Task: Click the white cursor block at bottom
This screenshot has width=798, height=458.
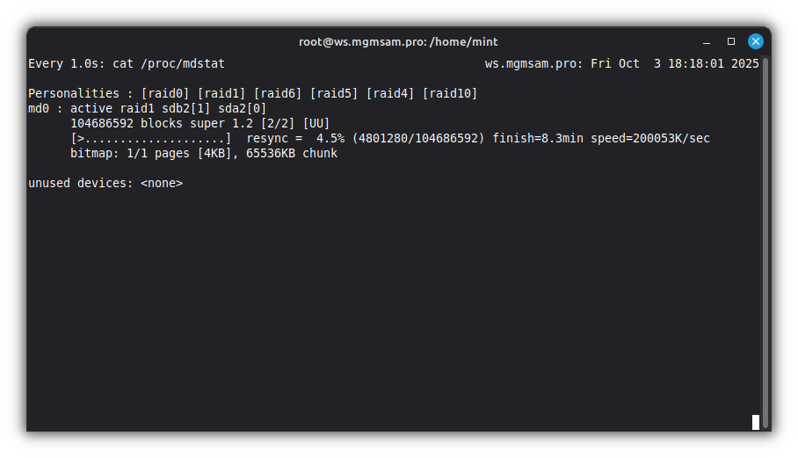Action: coord(756,422)
